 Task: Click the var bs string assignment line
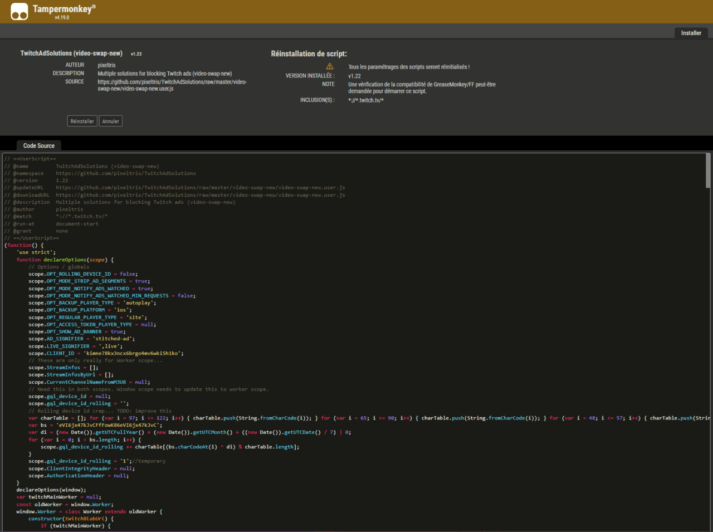[x=95, y=425]
